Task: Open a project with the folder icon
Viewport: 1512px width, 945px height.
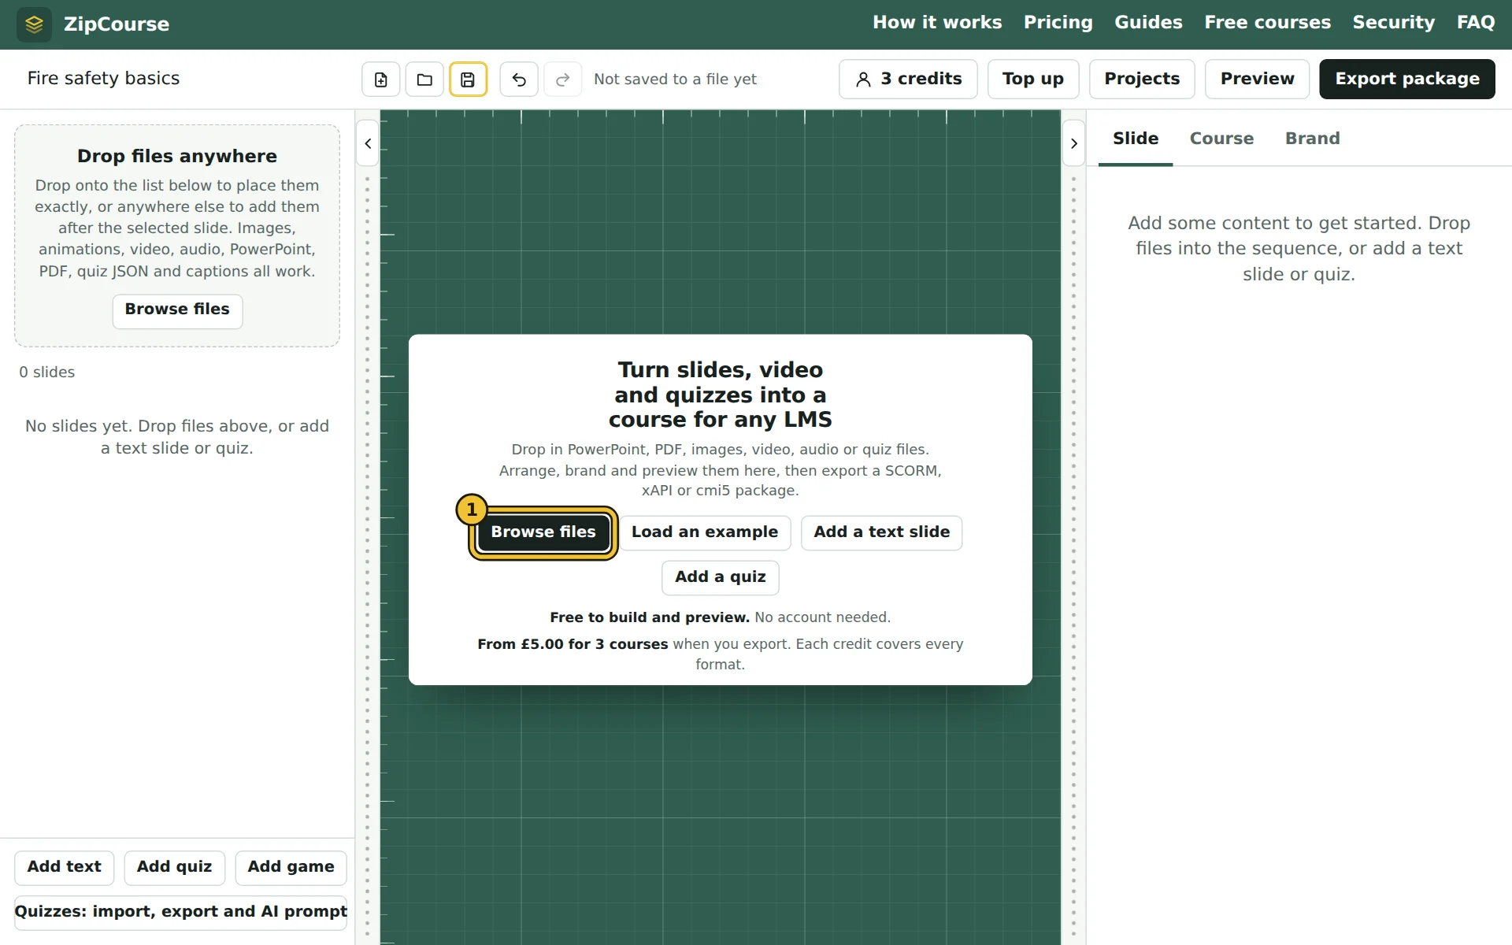Action: pyautogui.click(x=424, y=80)
